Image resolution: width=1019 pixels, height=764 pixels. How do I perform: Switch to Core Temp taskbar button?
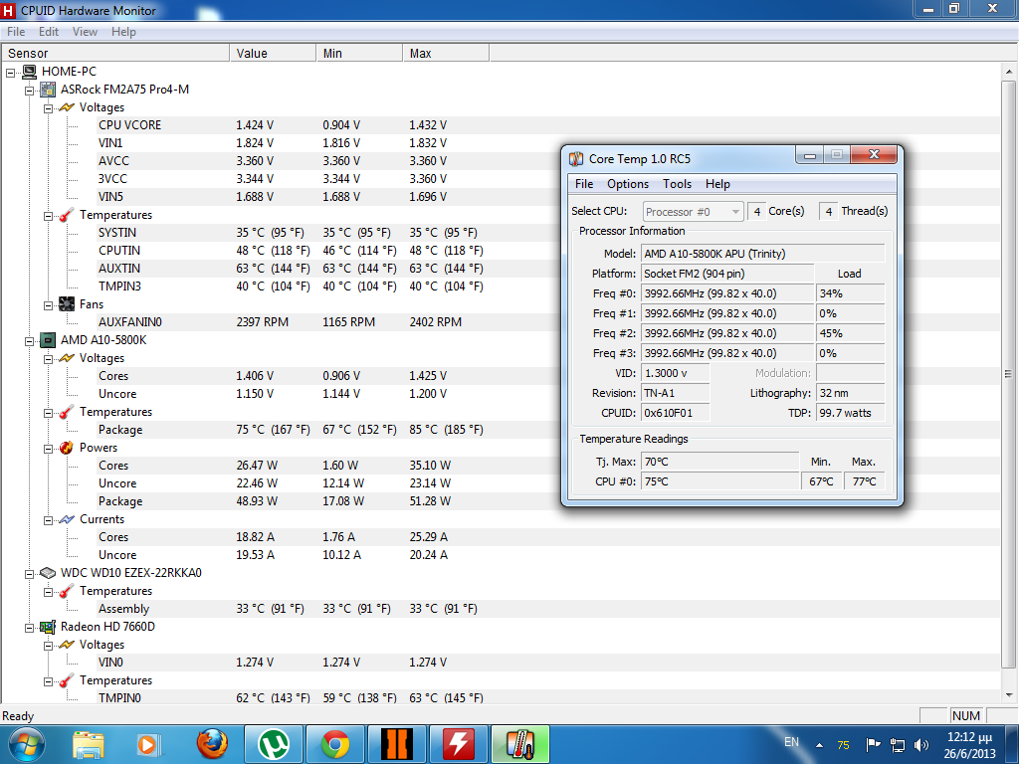[x=519, y=744]
